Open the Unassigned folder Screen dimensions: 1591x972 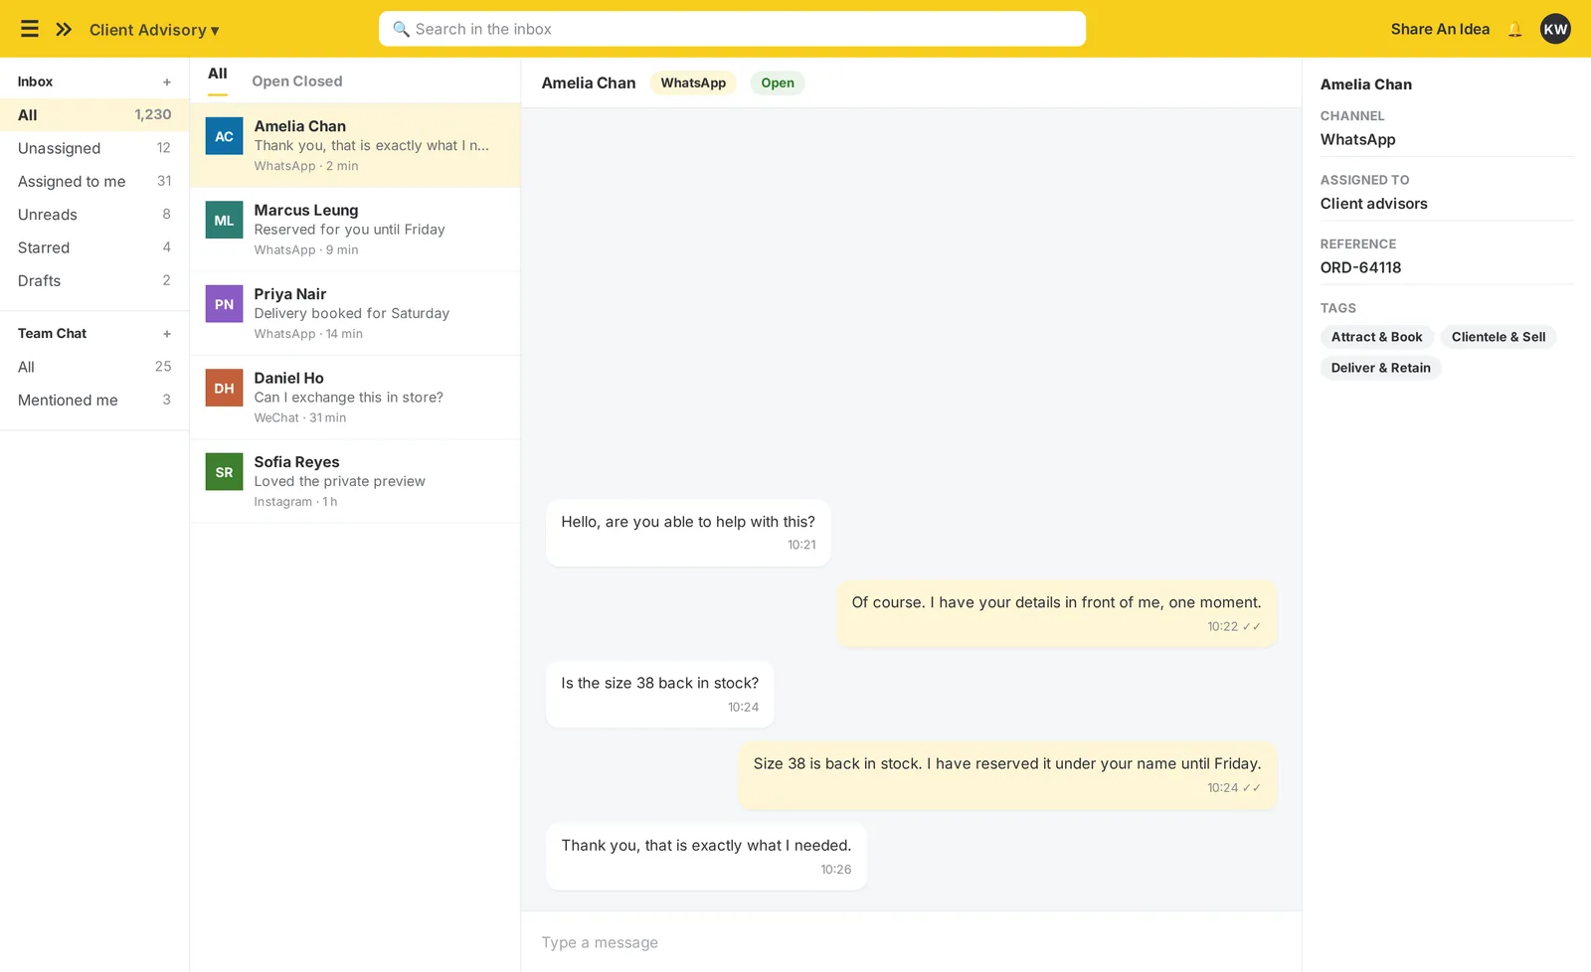pos(94,148)
